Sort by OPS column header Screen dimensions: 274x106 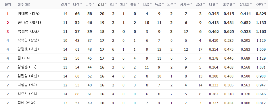point(261,4)
